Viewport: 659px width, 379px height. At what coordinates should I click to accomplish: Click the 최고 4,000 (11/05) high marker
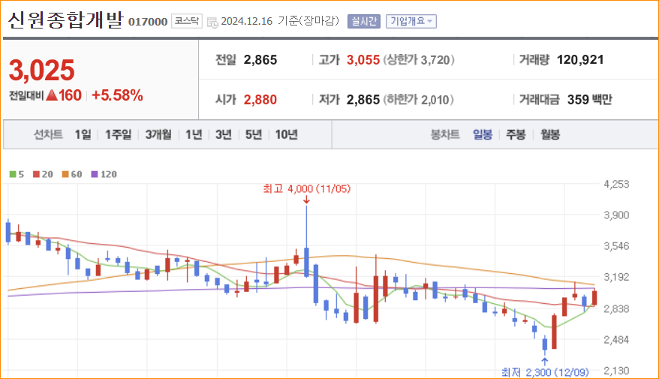(306, 189)
